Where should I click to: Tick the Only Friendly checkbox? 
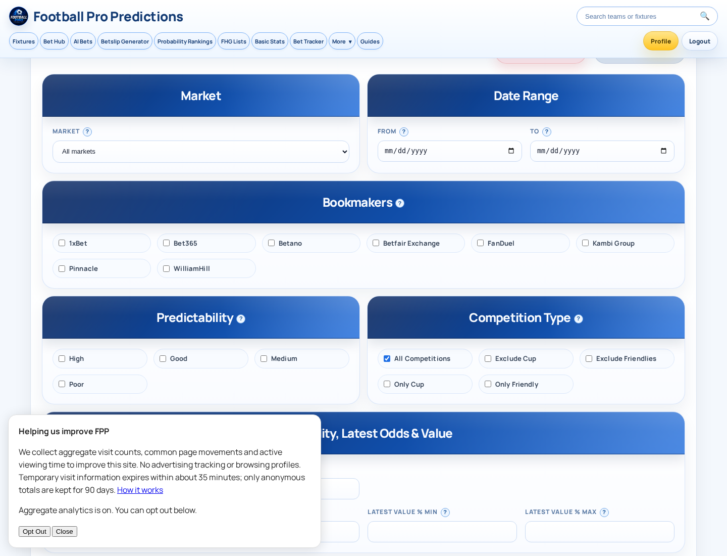point(488,384)
